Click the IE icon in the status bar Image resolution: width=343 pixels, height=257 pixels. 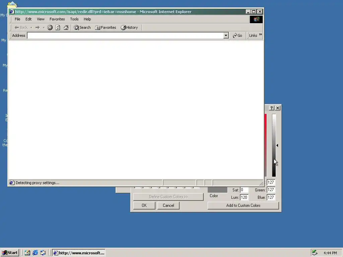12,183
